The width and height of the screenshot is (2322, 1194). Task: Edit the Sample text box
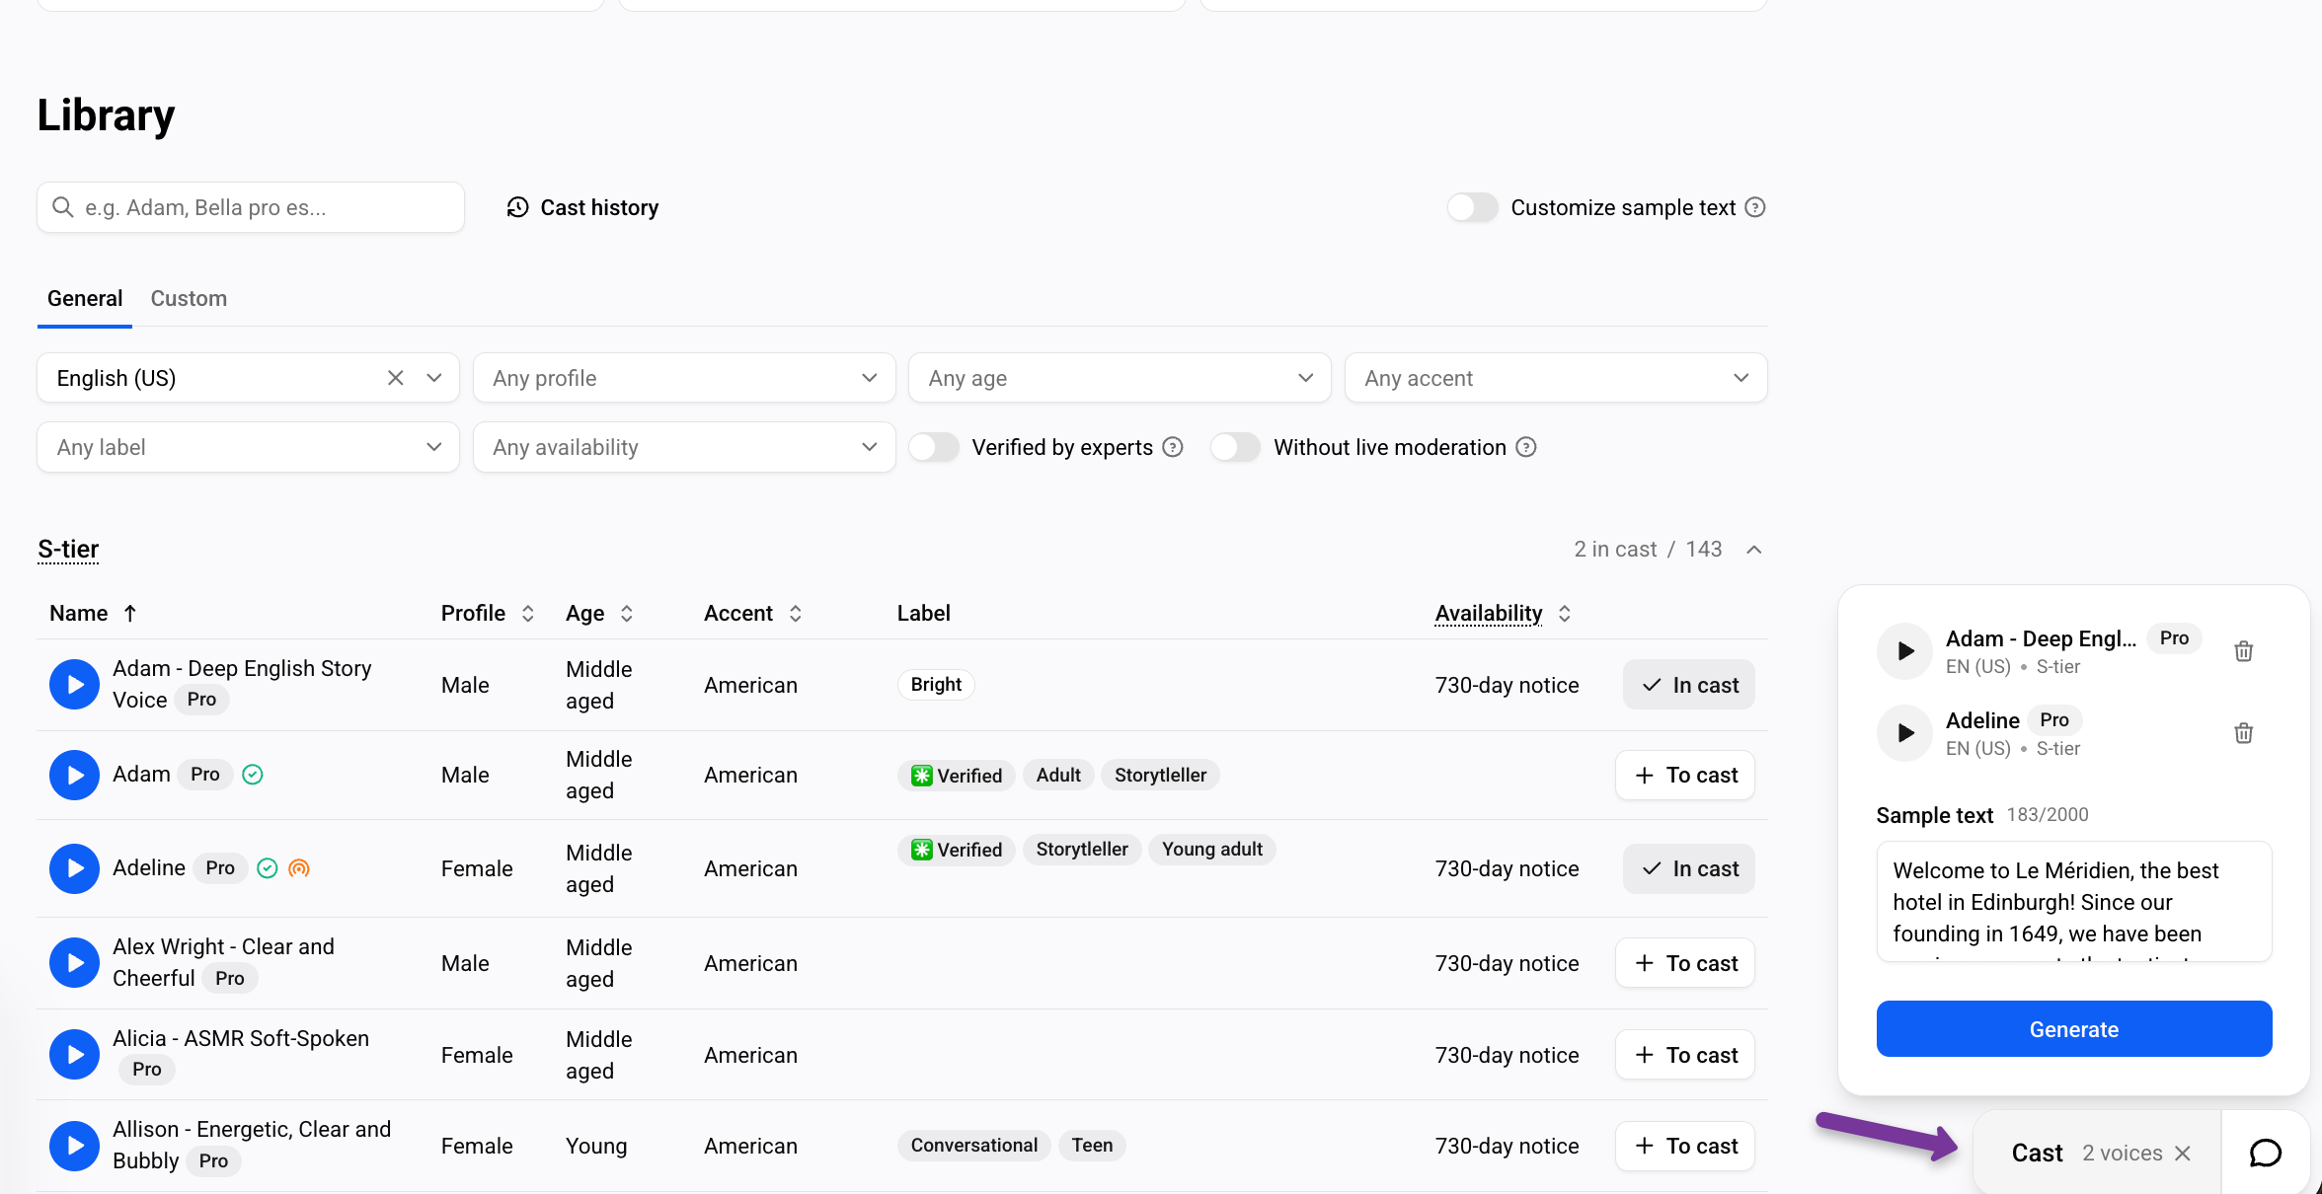pos(2074,901)
